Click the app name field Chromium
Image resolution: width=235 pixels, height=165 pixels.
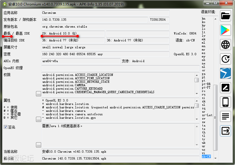pos(105,13)
